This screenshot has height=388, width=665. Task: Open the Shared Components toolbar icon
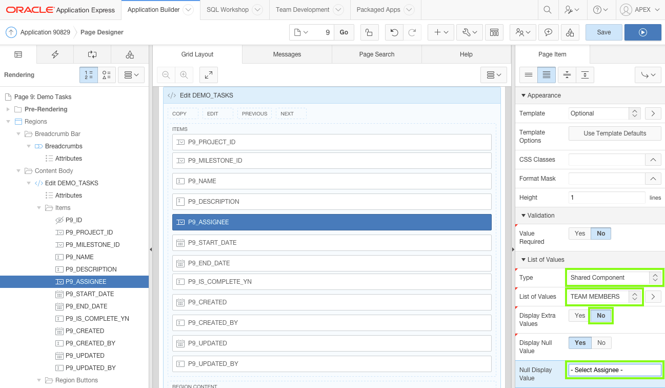pyautogui.click(x=570, y=32)
